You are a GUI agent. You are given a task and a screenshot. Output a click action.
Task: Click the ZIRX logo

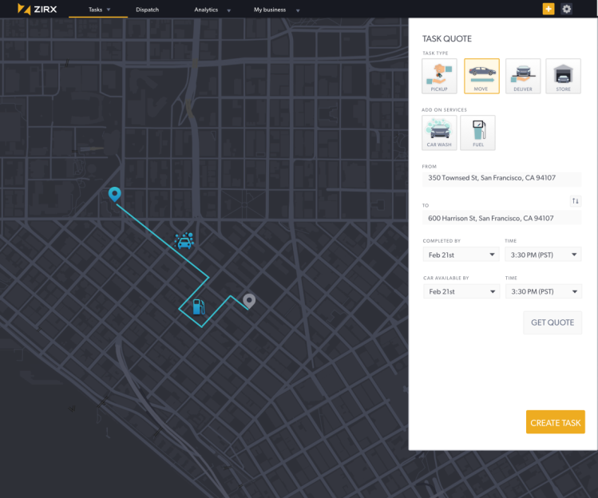37,9
